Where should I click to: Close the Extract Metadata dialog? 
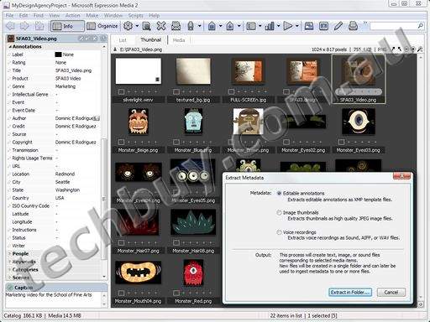click(401, 176)
